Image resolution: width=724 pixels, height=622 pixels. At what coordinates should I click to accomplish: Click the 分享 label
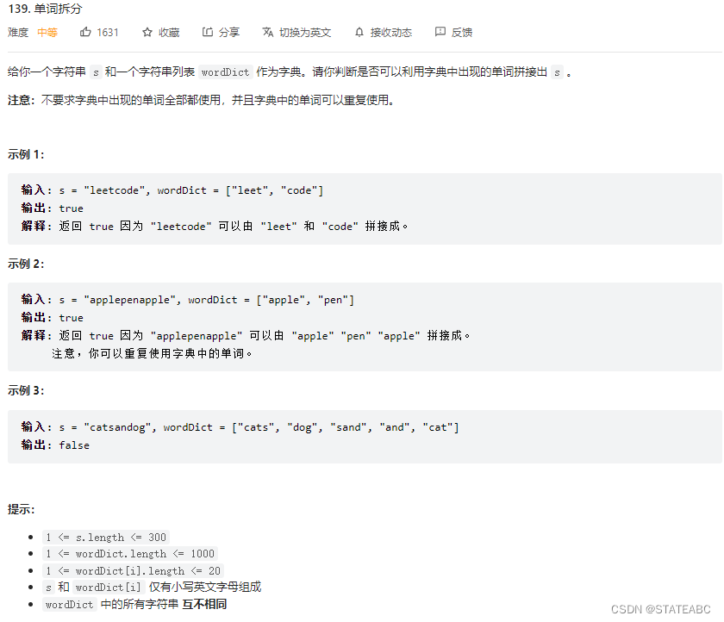(229, 32)
